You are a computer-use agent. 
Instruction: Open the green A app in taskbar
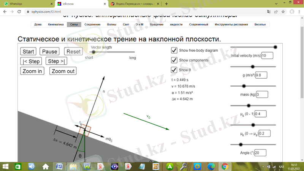(x=169, y=166)
